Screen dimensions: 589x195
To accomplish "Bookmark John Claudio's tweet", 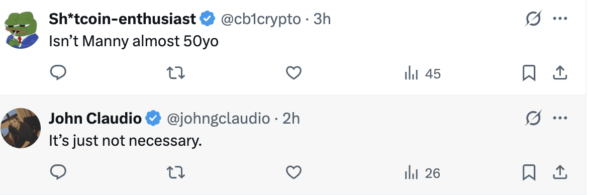I will click(x=529, y=172).
